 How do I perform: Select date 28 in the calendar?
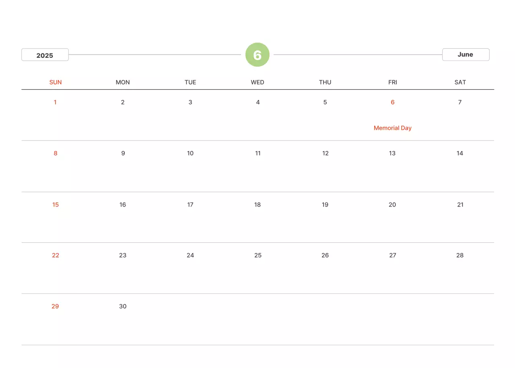coord(460,256)
